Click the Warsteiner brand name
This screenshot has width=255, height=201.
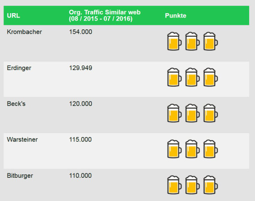[22, 139]
